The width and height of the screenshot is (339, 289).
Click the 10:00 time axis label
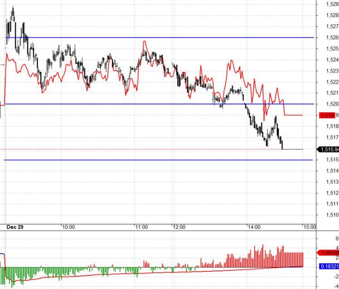pyautogui.click(x=68, y=227)
